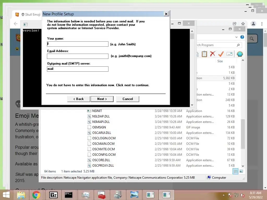
Task: Select the NSINIT file
Action: tap(97, 111)
